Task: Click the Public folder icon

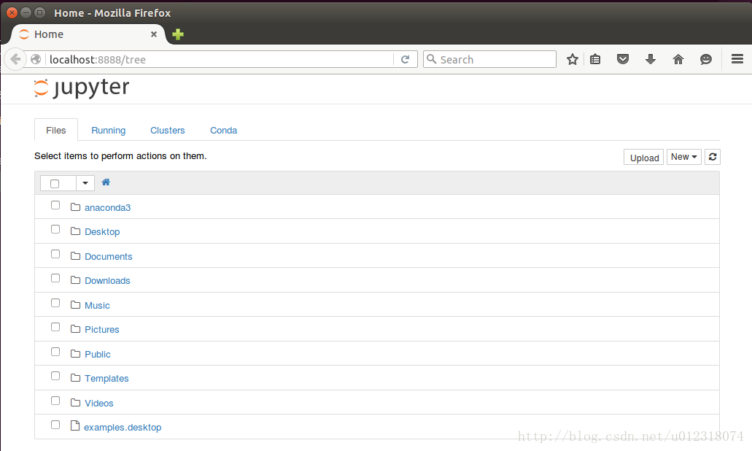Action: click(x=75, y=354)
